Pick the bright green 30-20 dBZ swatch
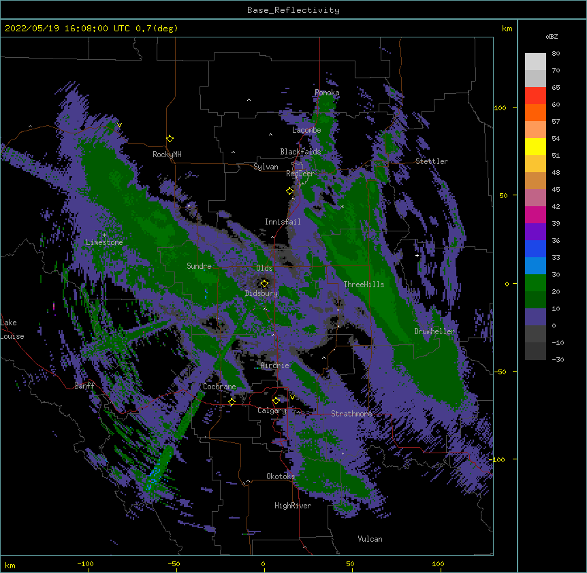Viewport: 587px width, 573px height. click(535, 283)
